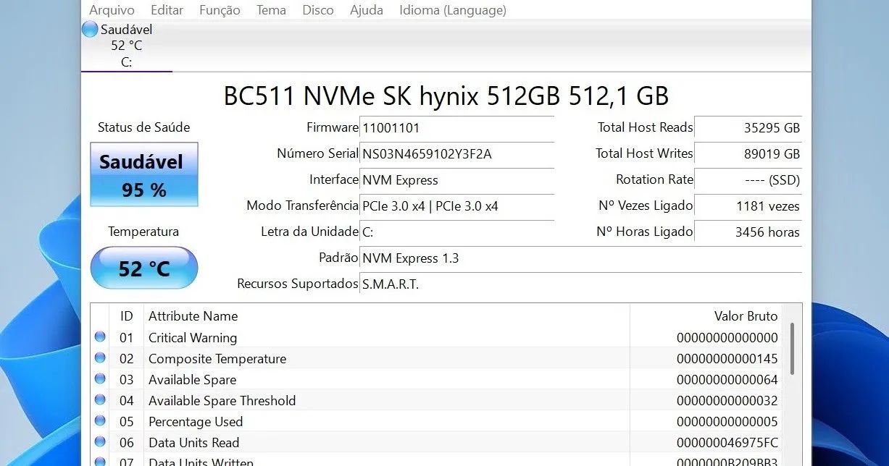Open the Tema menu

271,10
